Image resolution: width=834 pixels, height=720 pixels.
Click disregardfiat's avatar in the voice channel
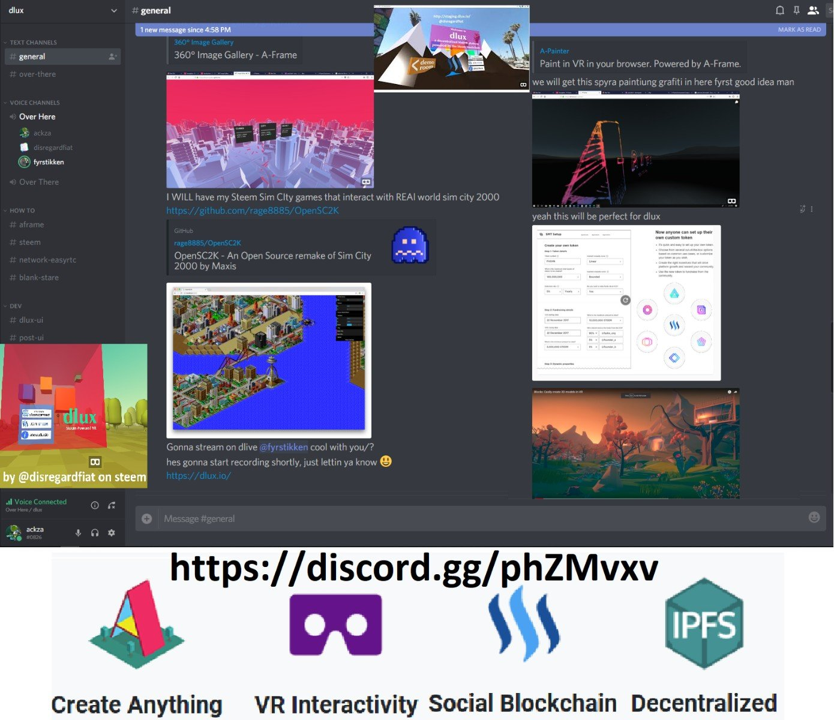click(25, 147)
